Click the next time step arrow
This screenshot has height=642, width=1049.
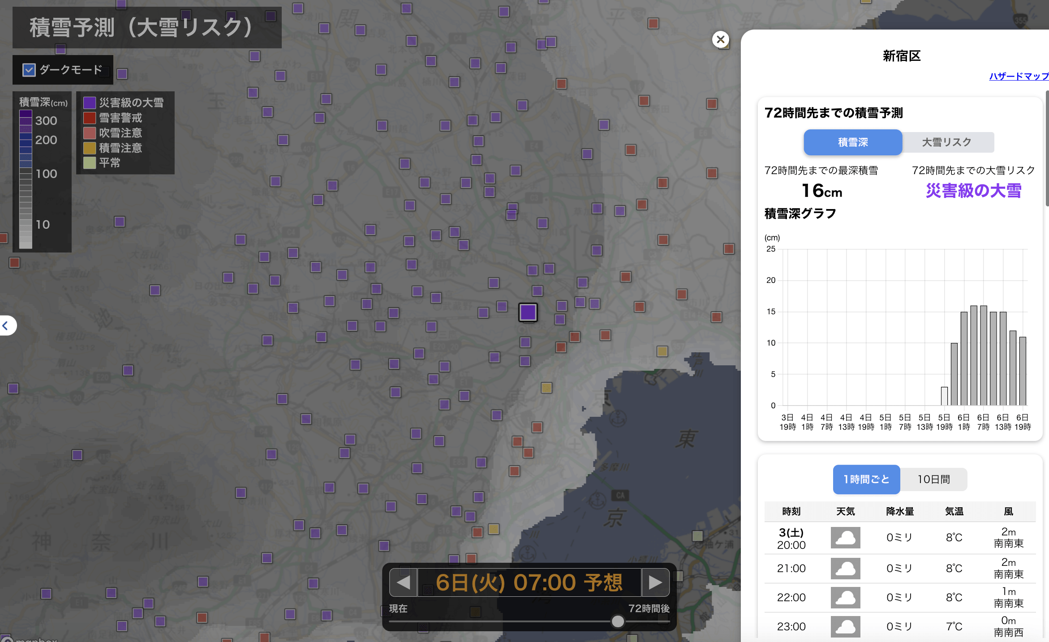[x=655, y=582]
